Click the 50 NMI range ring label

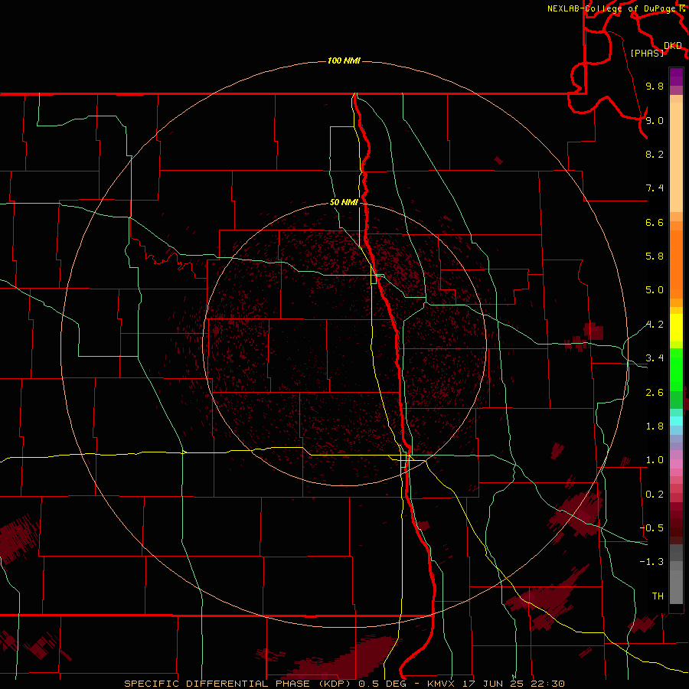[344, 202]
